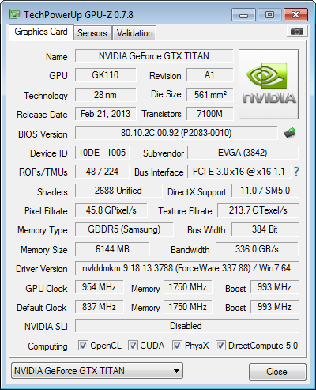Click the camera screenshot icon
The height and width of the screenshot is (390, 316).
click(297, 32)
